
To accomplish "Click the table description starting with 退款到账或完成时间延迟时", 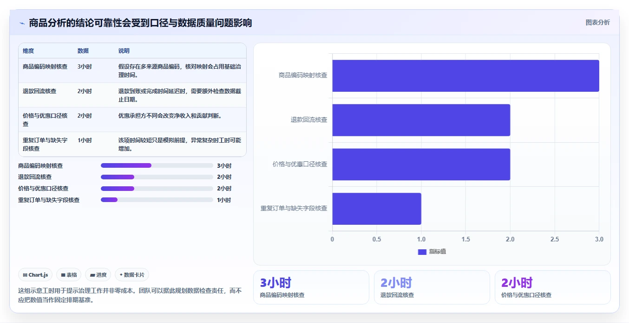I will (x=180, y=95).
